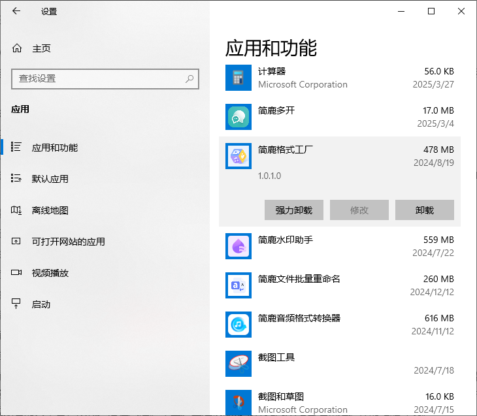The height and width of the screenshot is (416, 477).
Task: Open 应用和功能 in the sidebar
Action: tap(55, 148)
